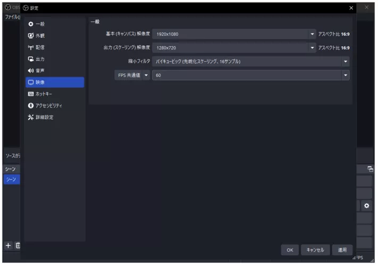Open the 音声 (Audio) settings category
Screen dimensions: 378x266
coord(55,71)
